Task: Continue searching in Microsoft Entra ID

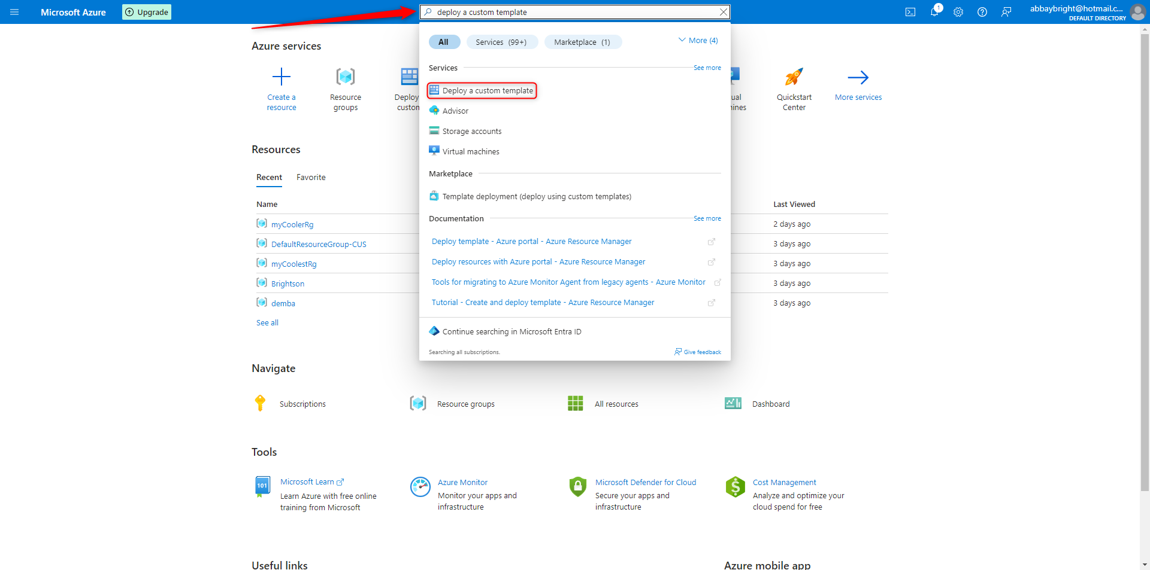Action: pyautogui.click(x=512, y=331)
